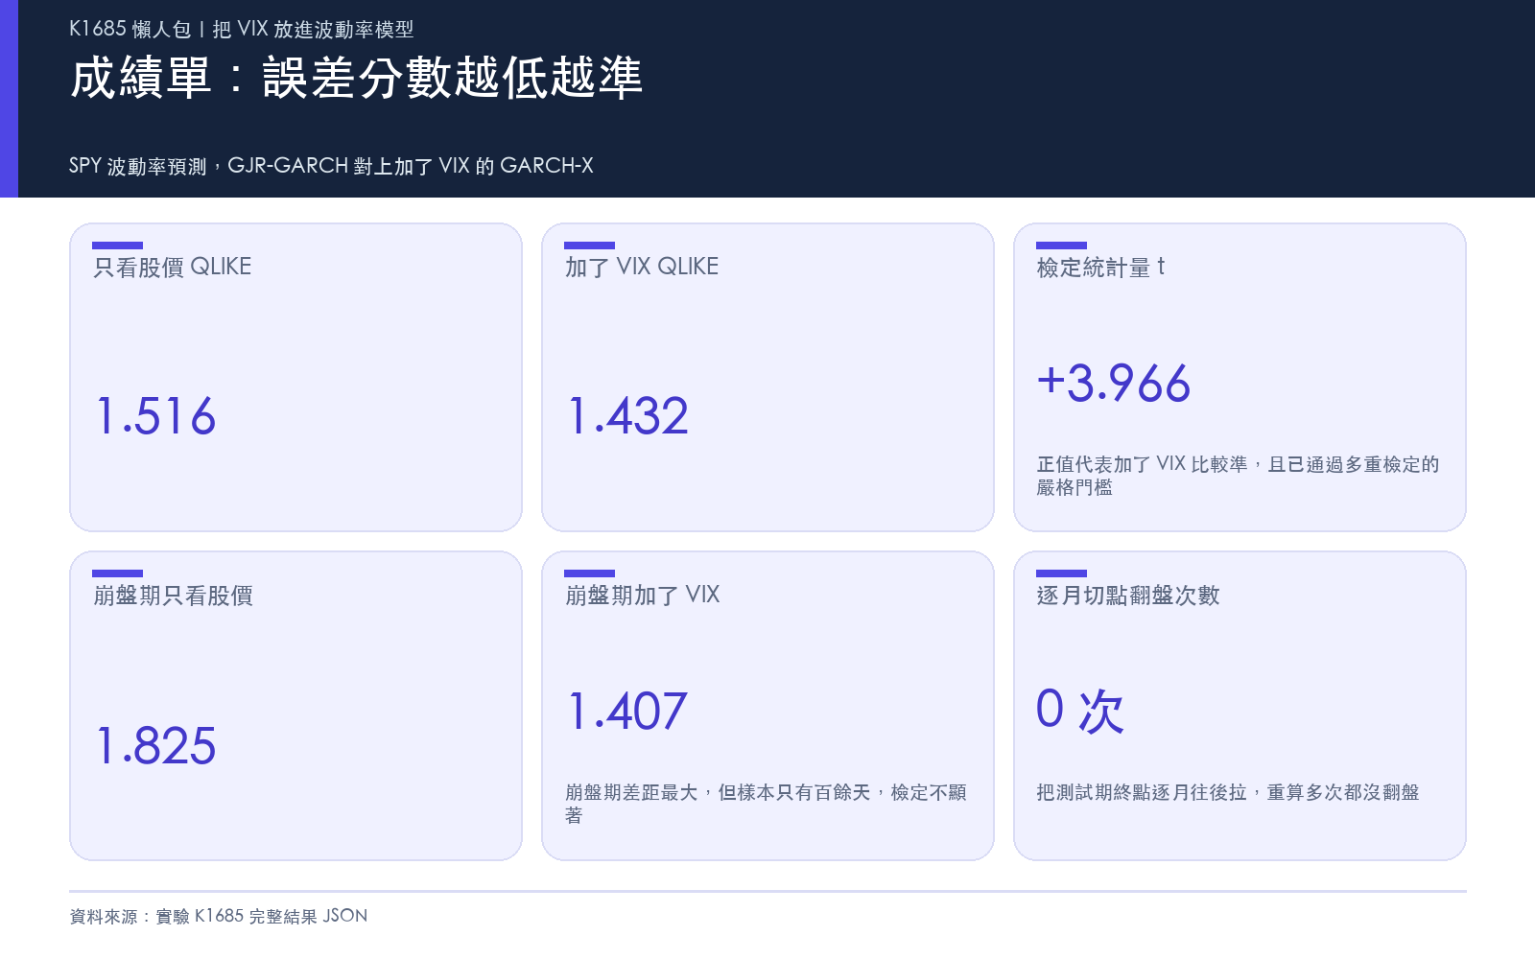Click the note starting with '崩盤期差距最大'

point(766,804)
